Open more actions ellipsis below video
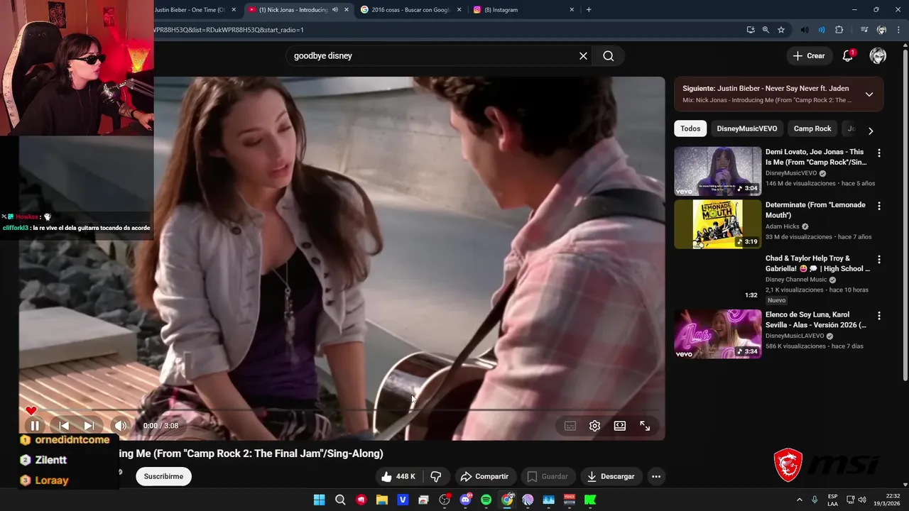This screenshot has height=511, width=909. [656, 476]
